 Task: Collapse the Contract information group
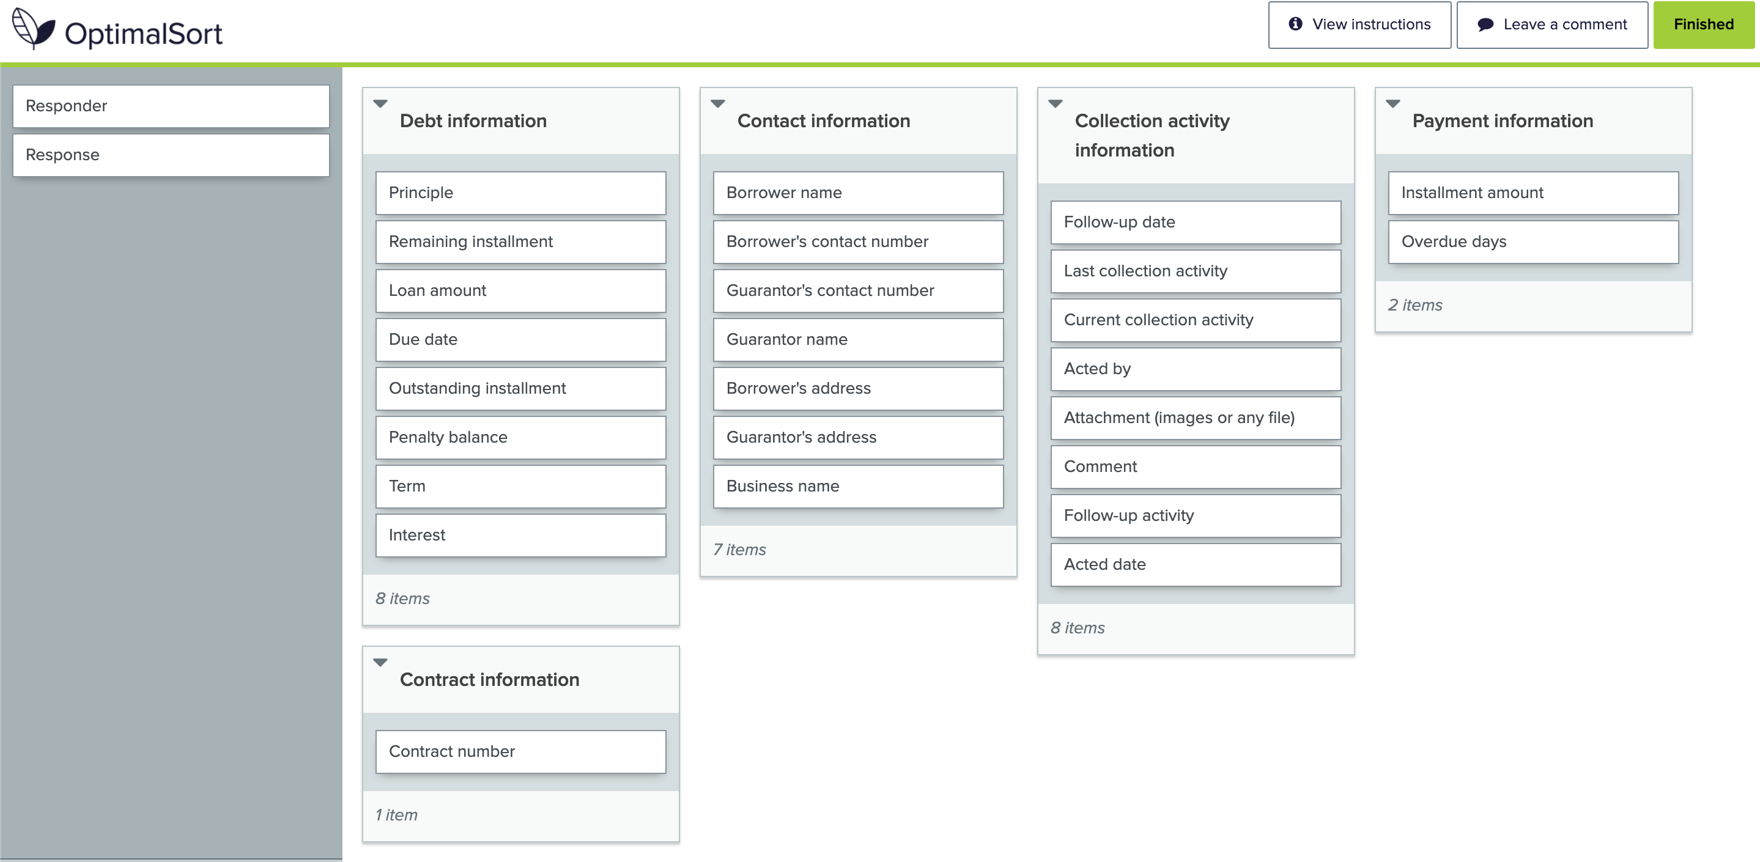click(380, 663)
